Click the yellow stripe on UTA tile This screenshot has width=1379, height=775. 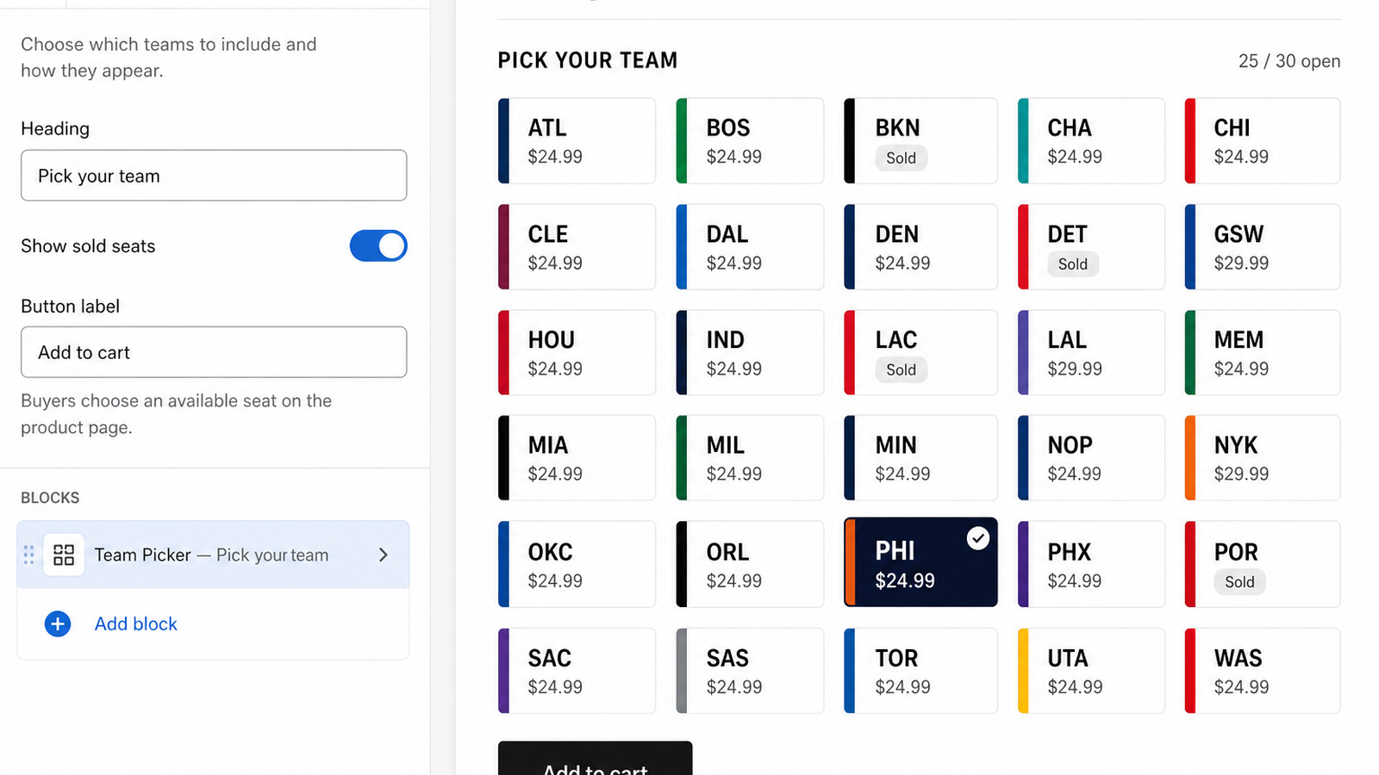[1023, 671]
